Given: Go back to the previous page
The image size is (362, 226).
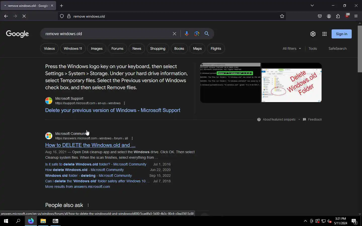Looking at the screenshot, I should (x=6, y=16).
